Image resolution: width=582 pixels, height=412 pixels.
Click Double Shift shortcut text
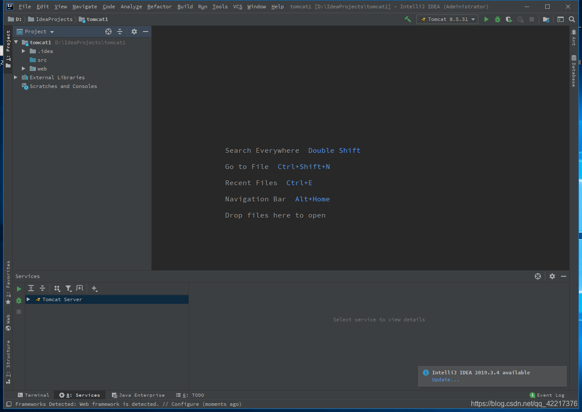click(x=335, y=151)
